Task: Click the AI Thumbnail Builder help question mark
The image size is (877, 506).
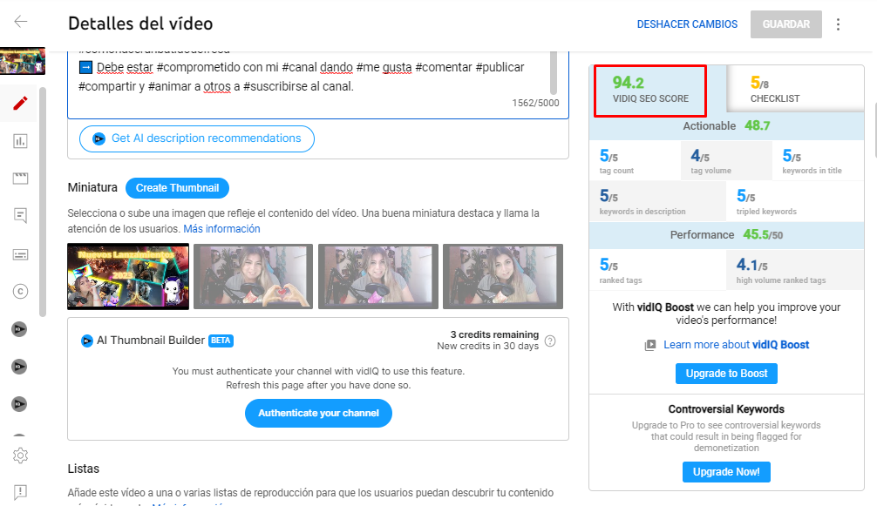Action: pyautogui.click(x=550, y=342)
